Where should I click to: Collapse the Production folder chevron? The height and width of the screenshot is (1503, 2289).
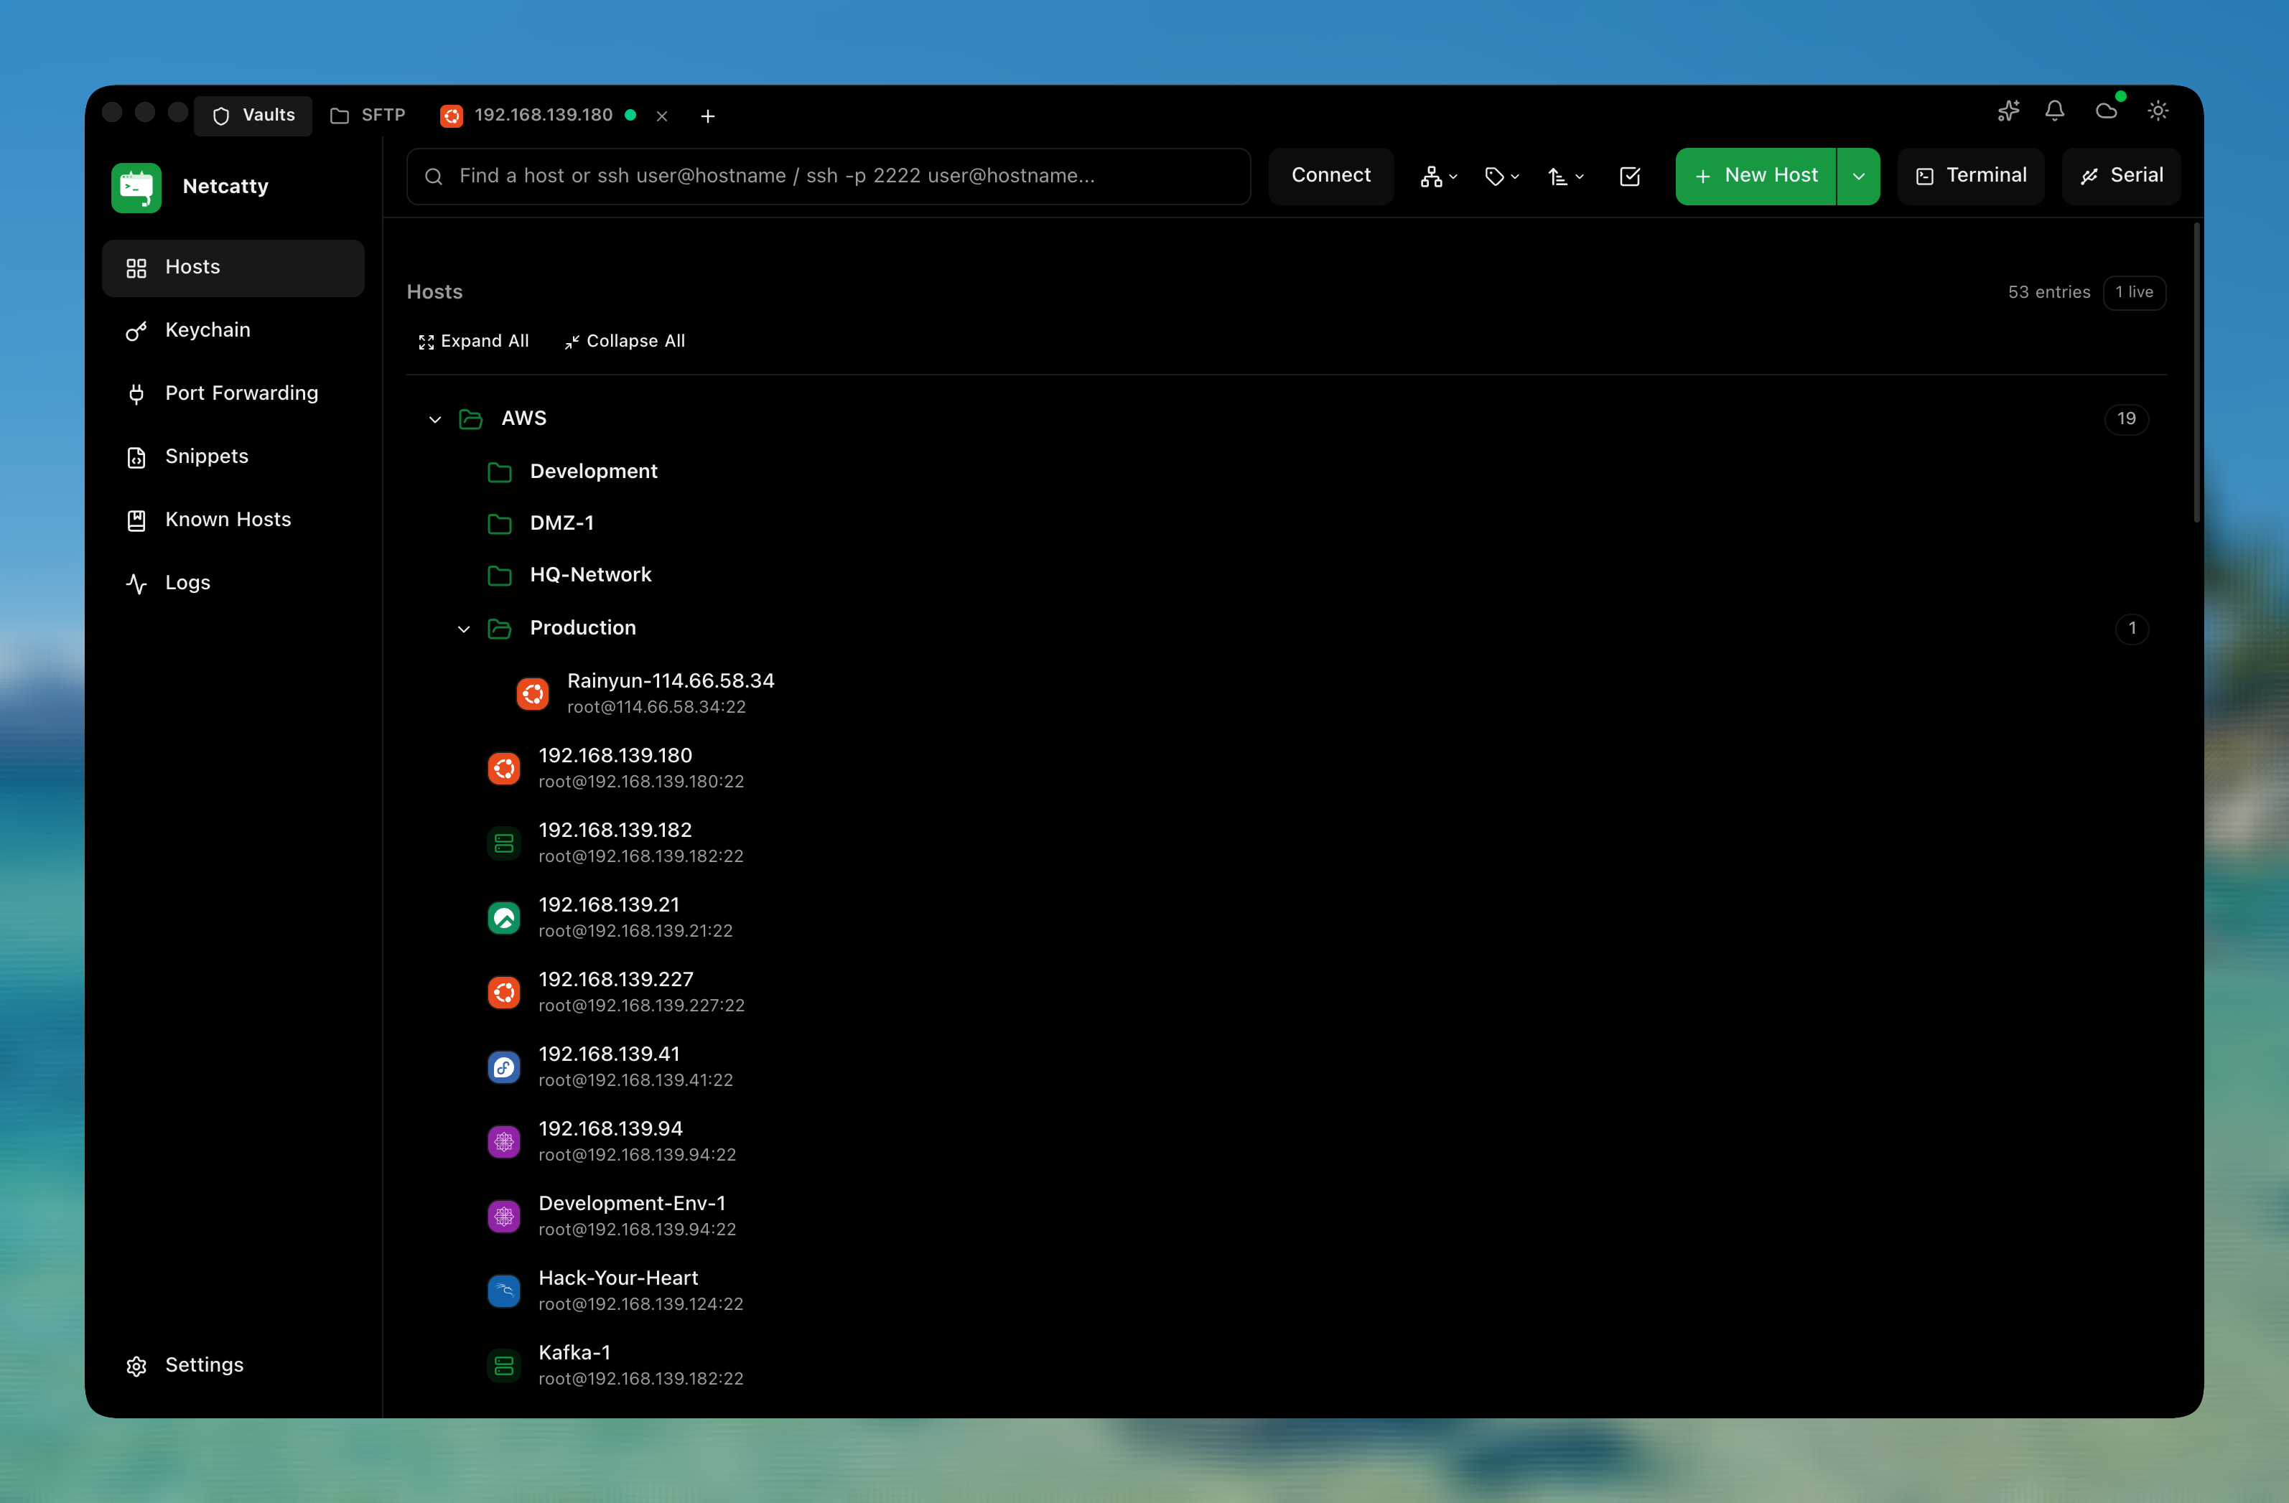(464, 629)
